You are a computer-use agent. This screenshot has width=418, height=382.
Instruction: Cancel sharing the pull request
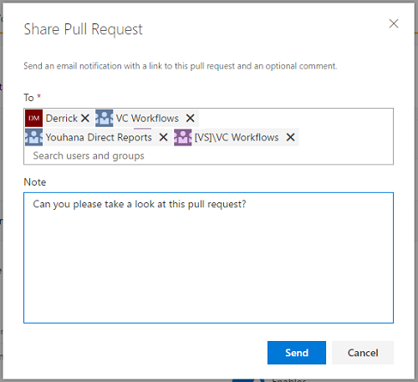pyautogui.click(x=363, y=353)
